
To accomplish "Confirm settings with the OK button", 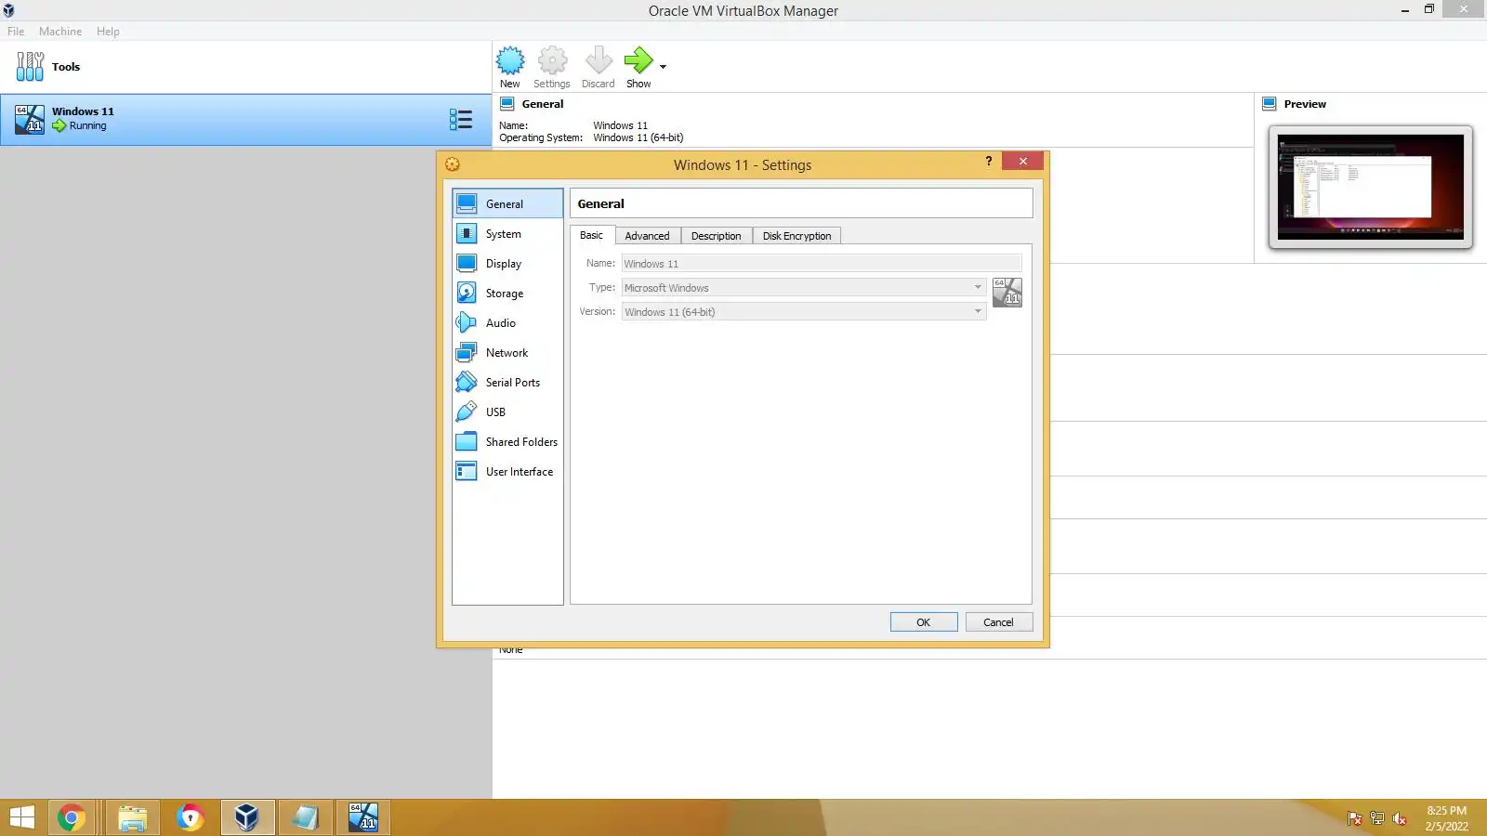I will tap(924, 622).
